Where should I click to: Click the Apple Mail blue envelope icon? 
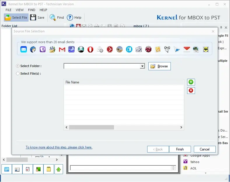click(x=24, y=49)
